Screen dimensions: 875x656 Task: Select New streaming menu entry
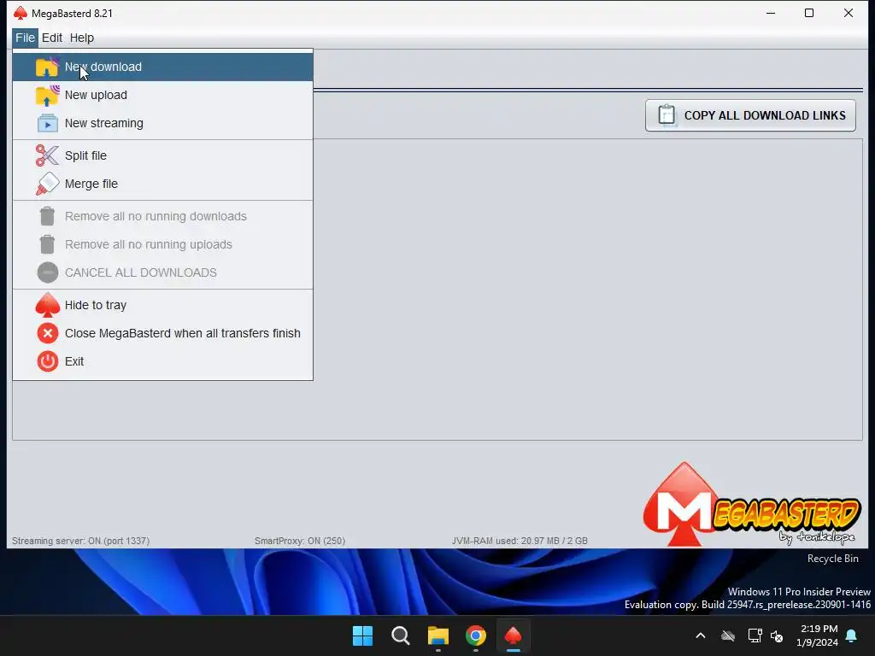point(163,123)
